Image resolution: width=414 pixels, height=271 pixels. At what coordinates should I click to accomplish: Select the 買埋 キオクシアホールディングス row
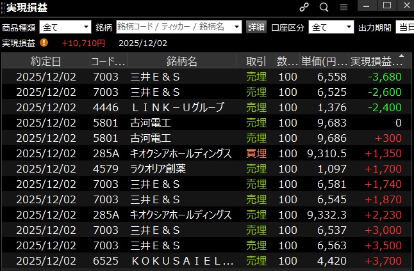pyautogui.click(x=181, y=153)
